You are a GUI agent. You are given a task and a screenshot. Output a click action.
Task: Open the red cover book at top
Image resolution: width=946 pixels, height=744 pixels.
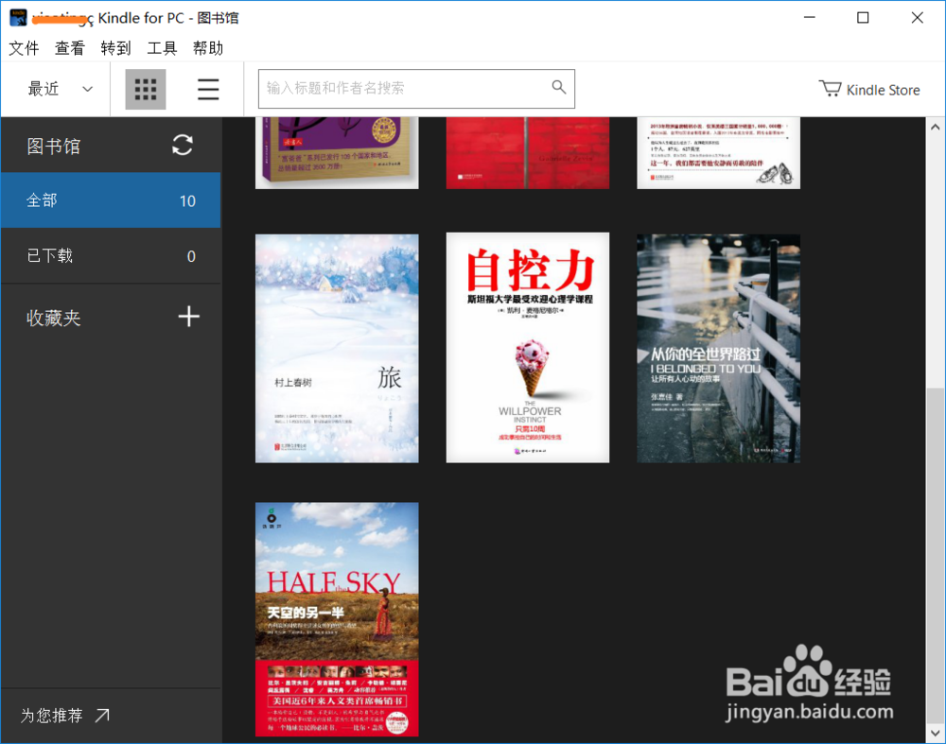(528, 153)
